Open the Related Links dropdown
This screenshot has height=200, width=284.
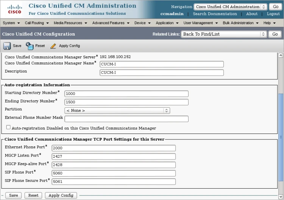pyautogui.click(x=224, y=34)
